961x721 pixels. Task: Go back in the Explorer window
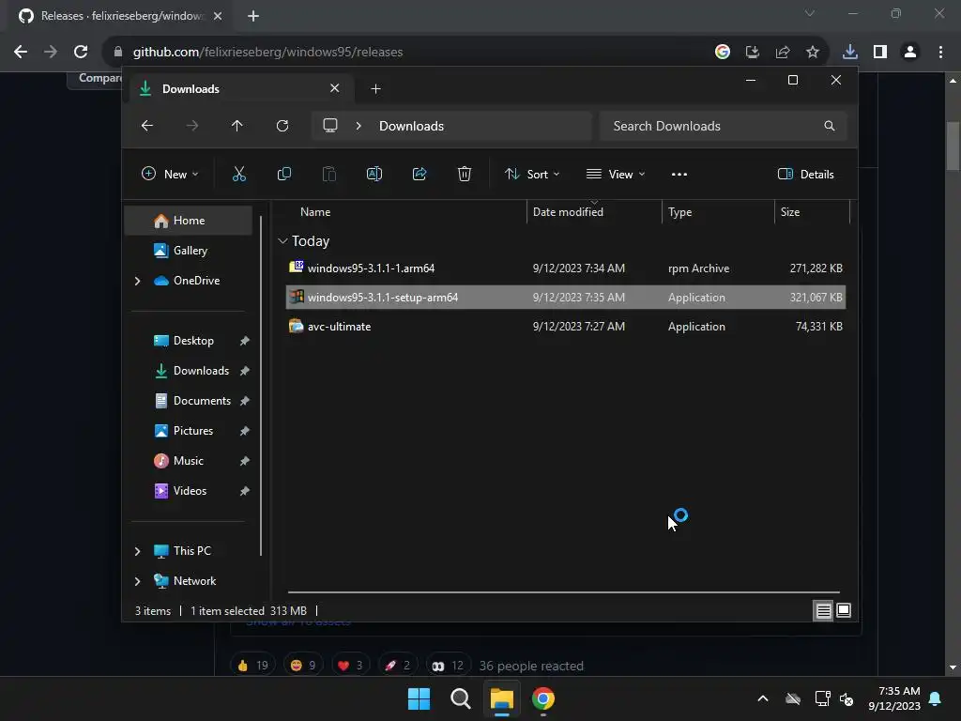147,126
